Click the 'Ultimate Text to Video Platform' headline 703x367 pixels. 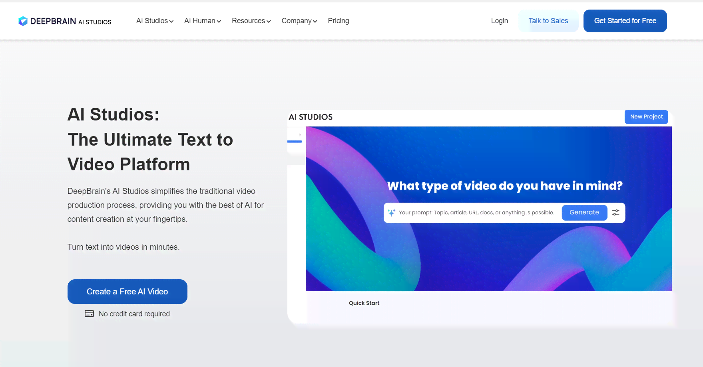[150, 152]
